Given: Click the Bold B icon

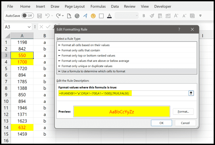Looking at the screenshot, I should (144, 16).
